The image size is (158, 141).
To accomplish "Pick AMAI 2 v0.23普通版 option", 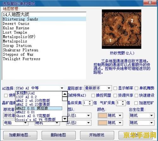I will point(39,104).
